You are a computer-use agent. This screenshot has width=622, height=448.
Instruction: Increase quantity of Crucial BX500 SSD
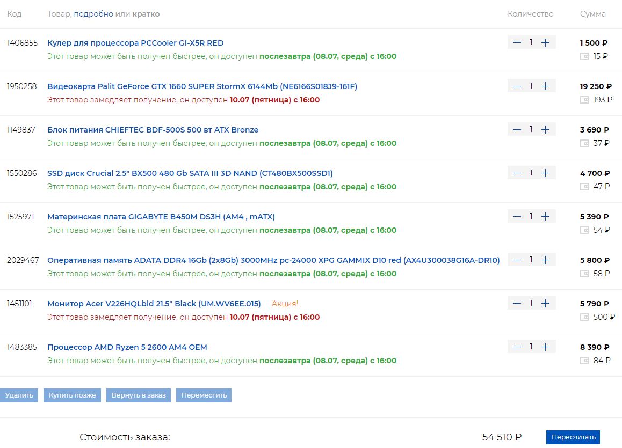tap(545, 173)
